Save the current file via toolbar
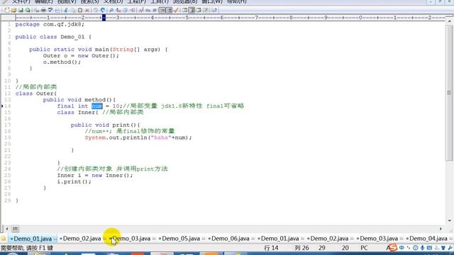This screenshot has height=255, width=454. click(x=21, y=10)
